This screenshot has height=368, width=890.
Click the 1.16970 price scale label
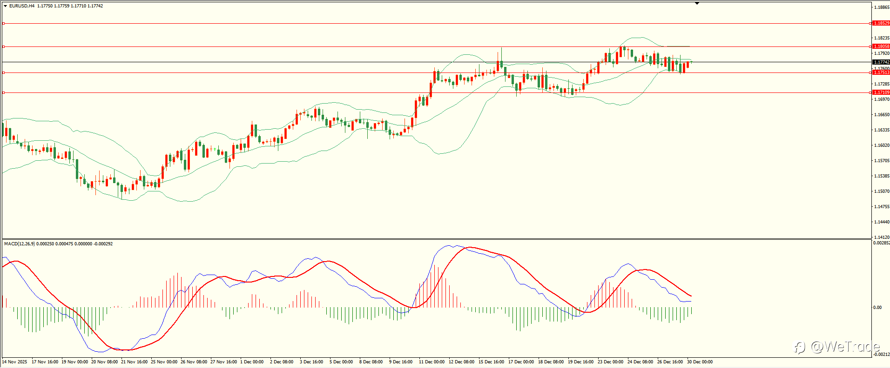882,99
